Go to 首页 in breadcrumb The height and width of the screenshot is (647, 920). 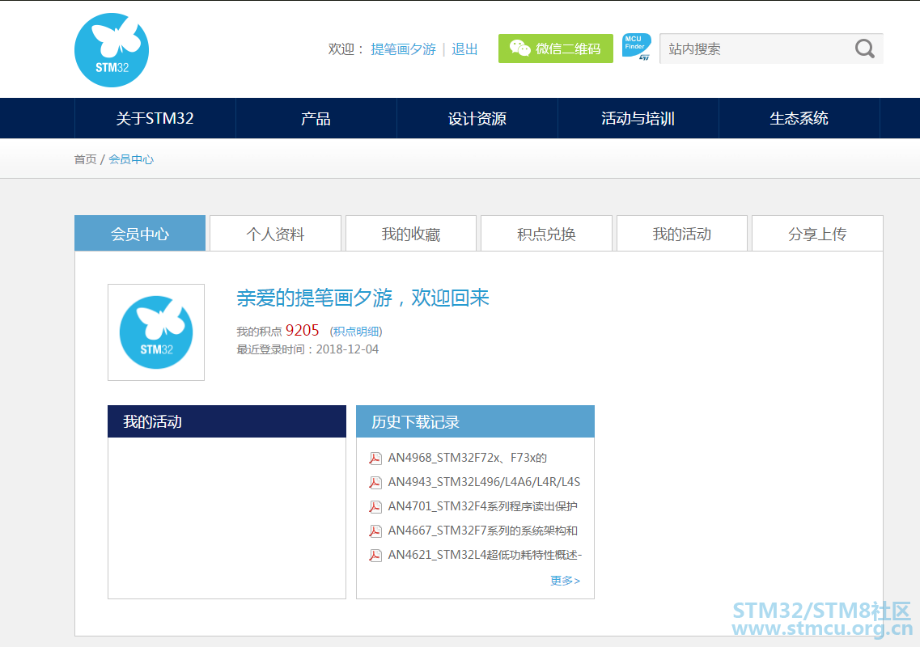[x=85, y=159]
